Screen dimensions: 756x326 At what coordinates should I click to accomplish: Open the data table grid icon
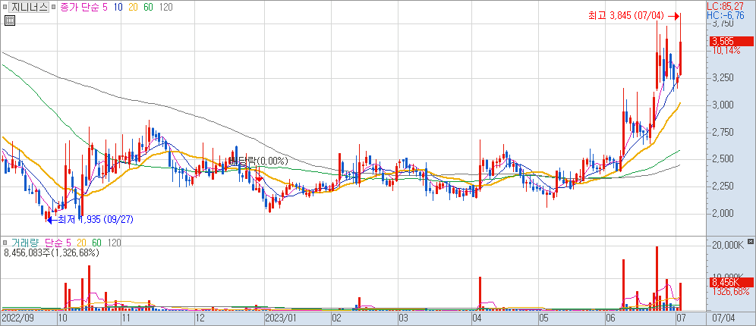click(10, 20)
